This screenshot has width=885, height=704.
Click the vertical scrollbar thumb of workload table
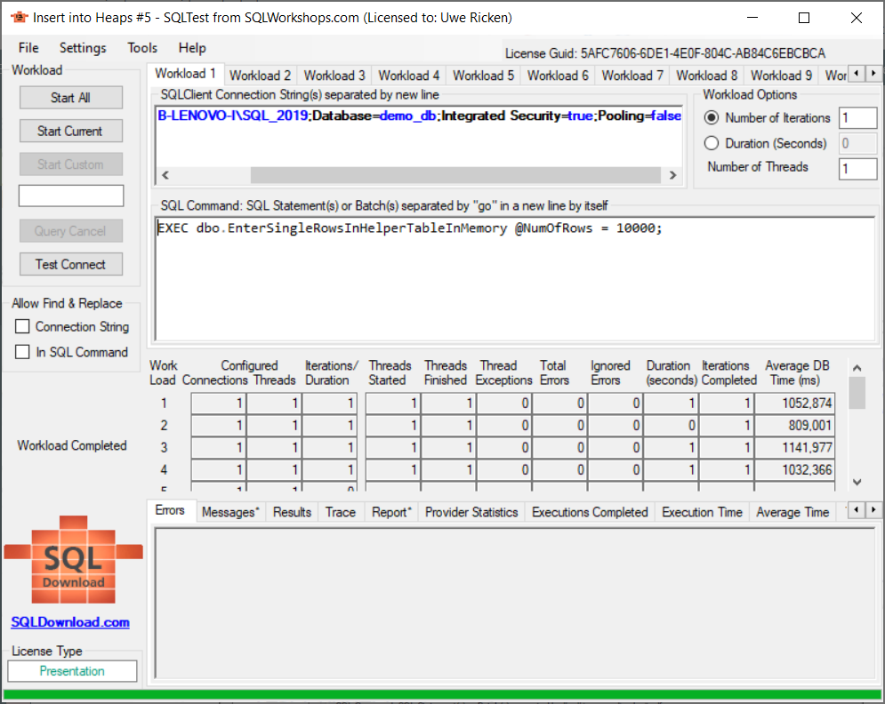click(x=857, y=393)
